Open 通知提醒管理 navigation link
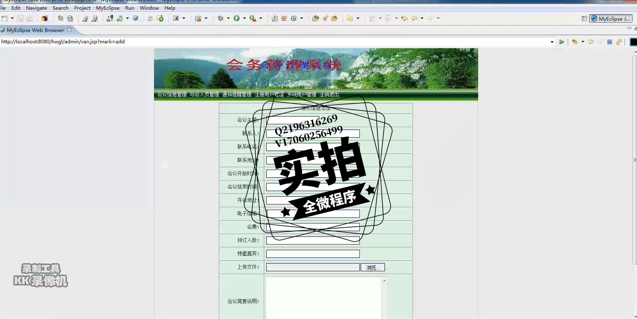This screenshot has width=637, height=319. click(237, 95)
